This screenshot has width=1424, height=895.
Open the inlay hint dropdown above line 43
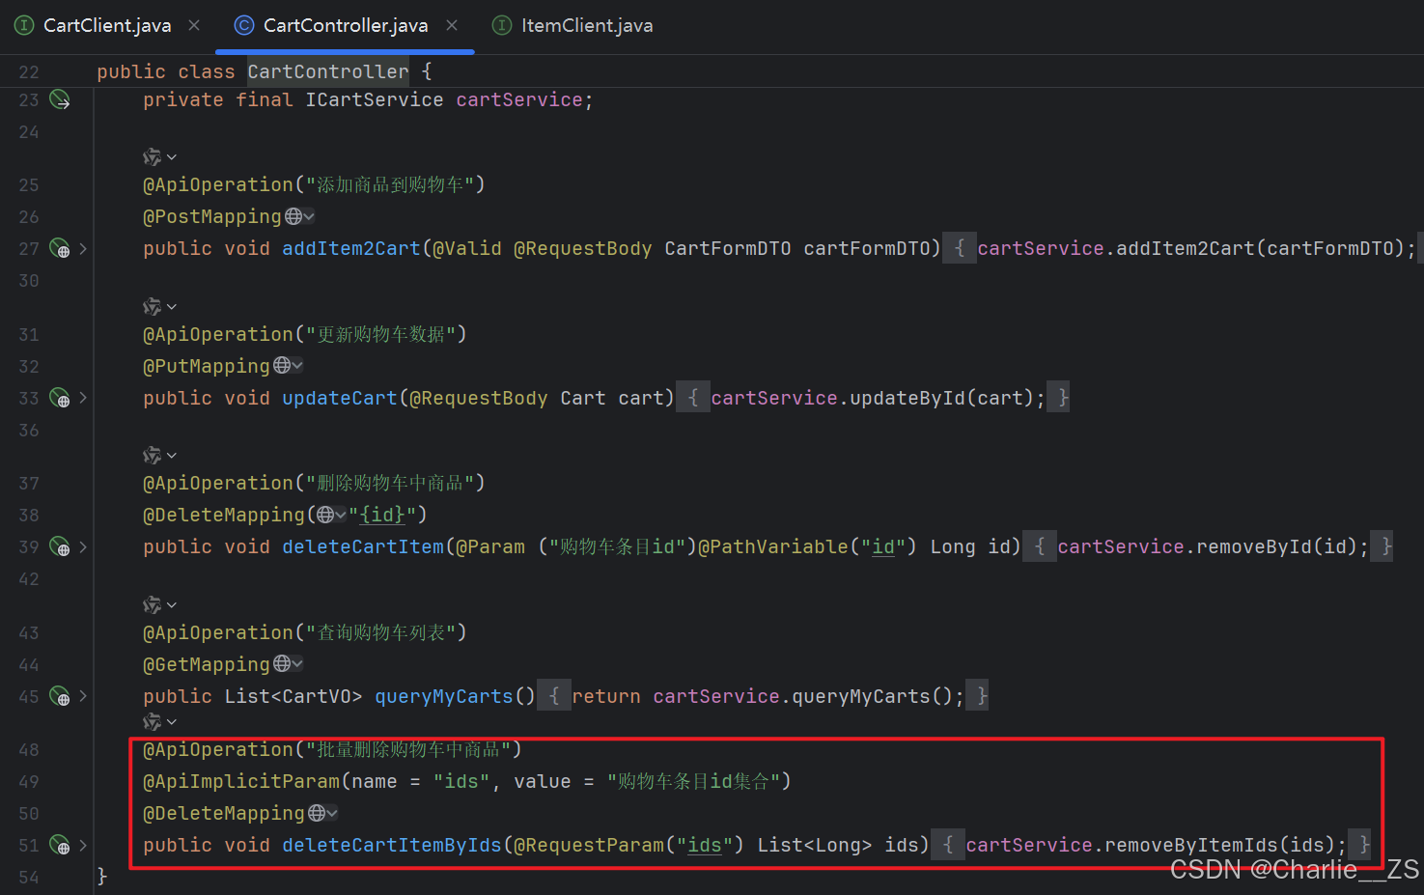pyautogui.click(x=160, y=604)
